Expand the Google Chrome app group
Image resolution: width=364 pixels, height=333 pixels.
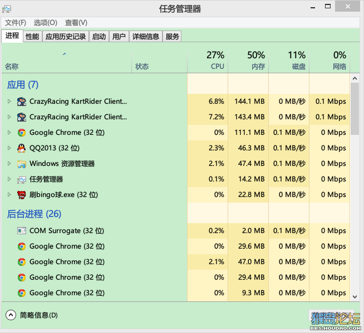pos(9,132)
